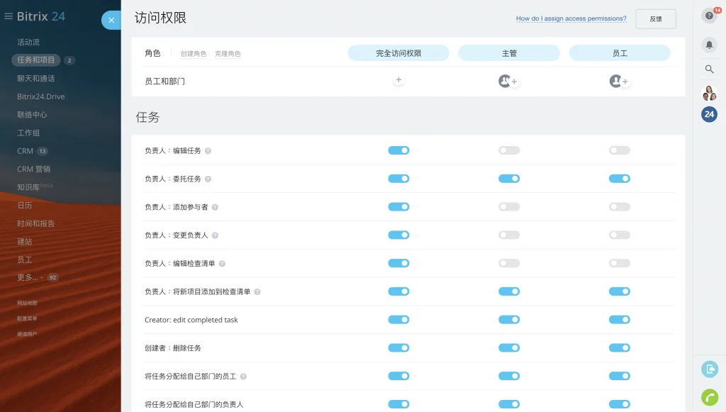Viewport: 726px width, 412px height.
Task: Enable 编辑任务 for 员工 role
Action: coord(620,150)
